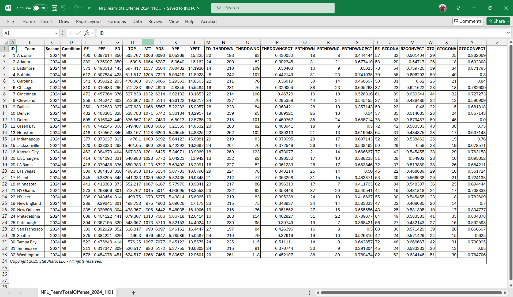Select row header 17
The width and height of the screenshot is (513, 297).
[x=5, y=152]
